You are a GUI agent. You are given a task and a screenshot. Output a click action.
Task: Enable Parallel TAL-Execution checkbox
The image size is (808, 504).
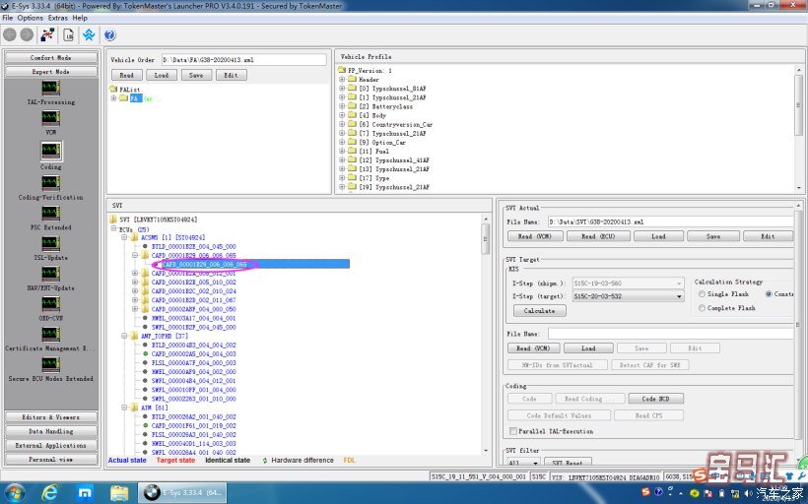[513, 431]
